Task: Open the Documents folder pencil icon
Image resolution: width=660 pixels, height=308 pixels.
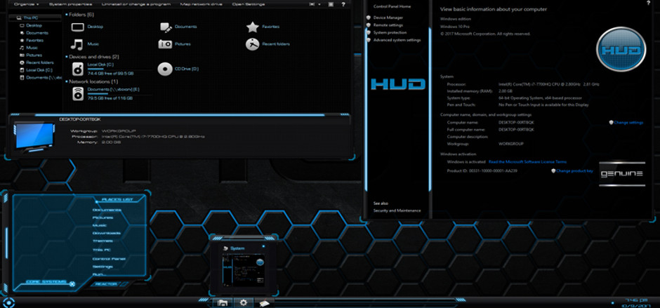Action: tap(166, 27)
